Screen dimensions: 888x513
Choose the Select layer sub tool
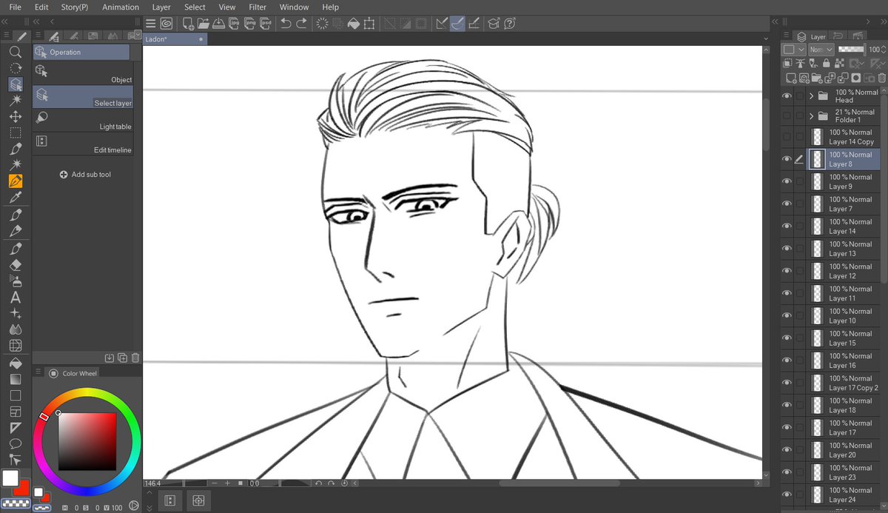[83, 96]
